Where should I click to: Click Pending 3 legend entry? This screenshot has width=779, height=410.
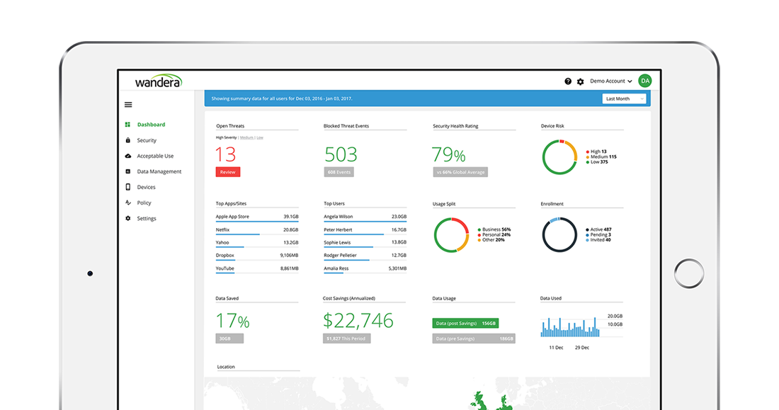(x=598, y=234)
